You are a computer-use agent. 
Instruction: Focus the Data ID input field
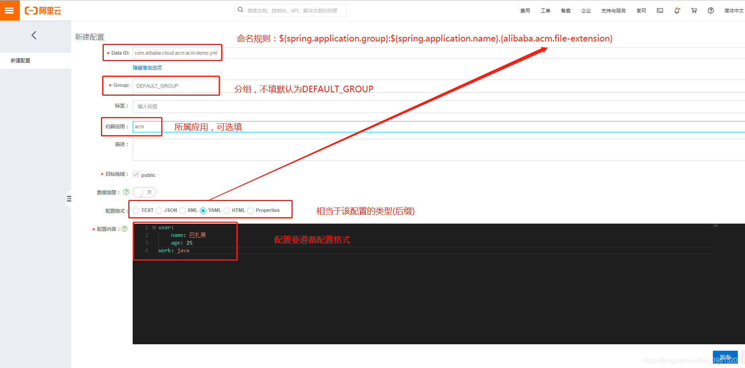[x=439, y=53]
